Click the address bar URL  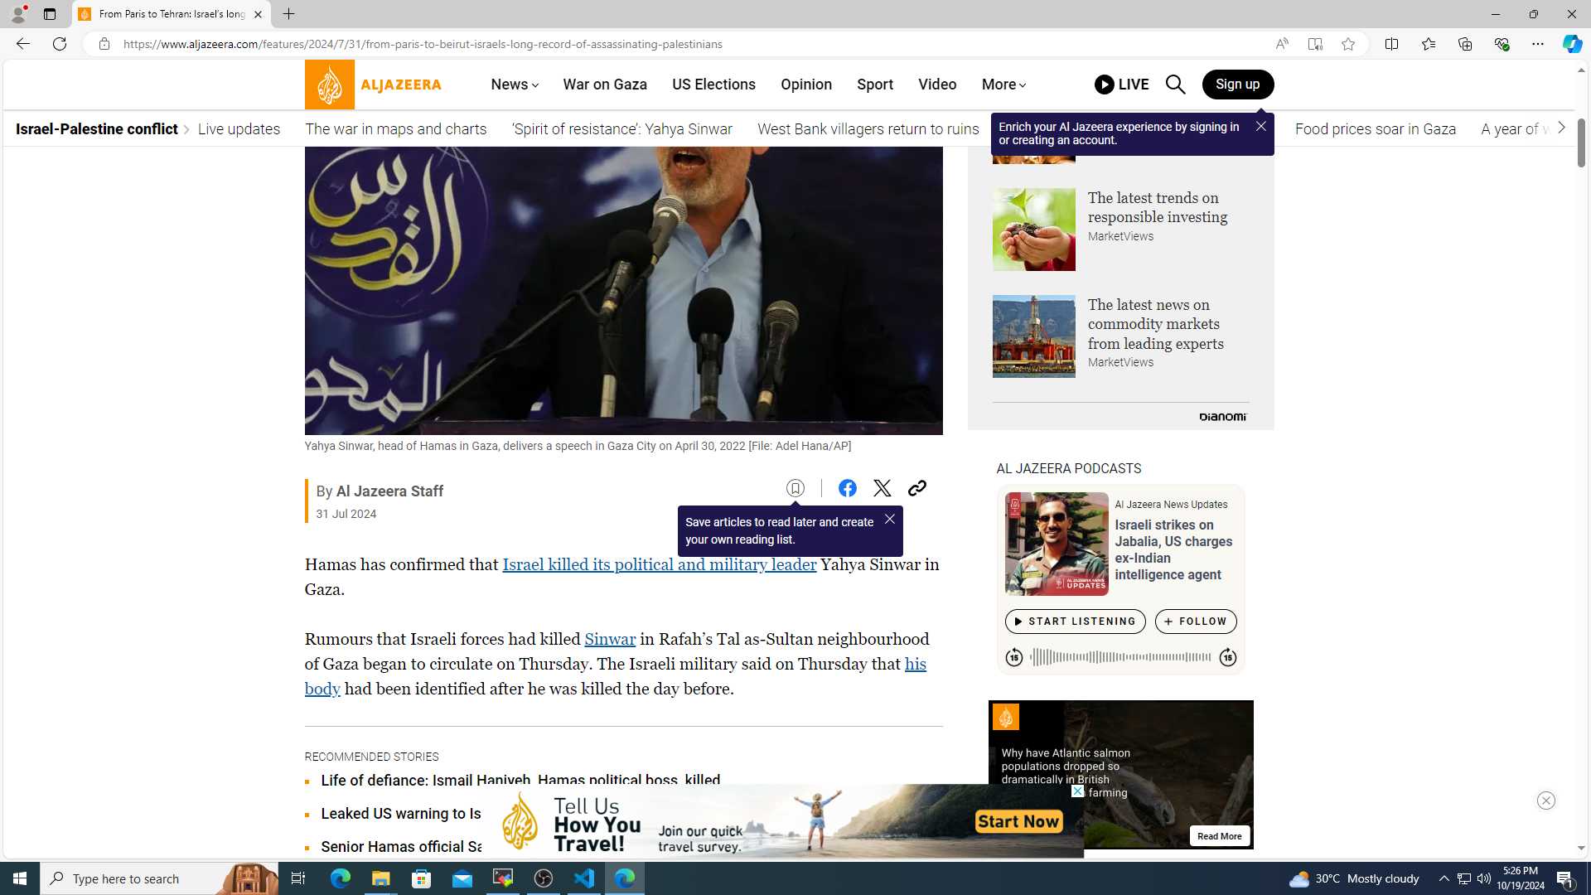423,44
